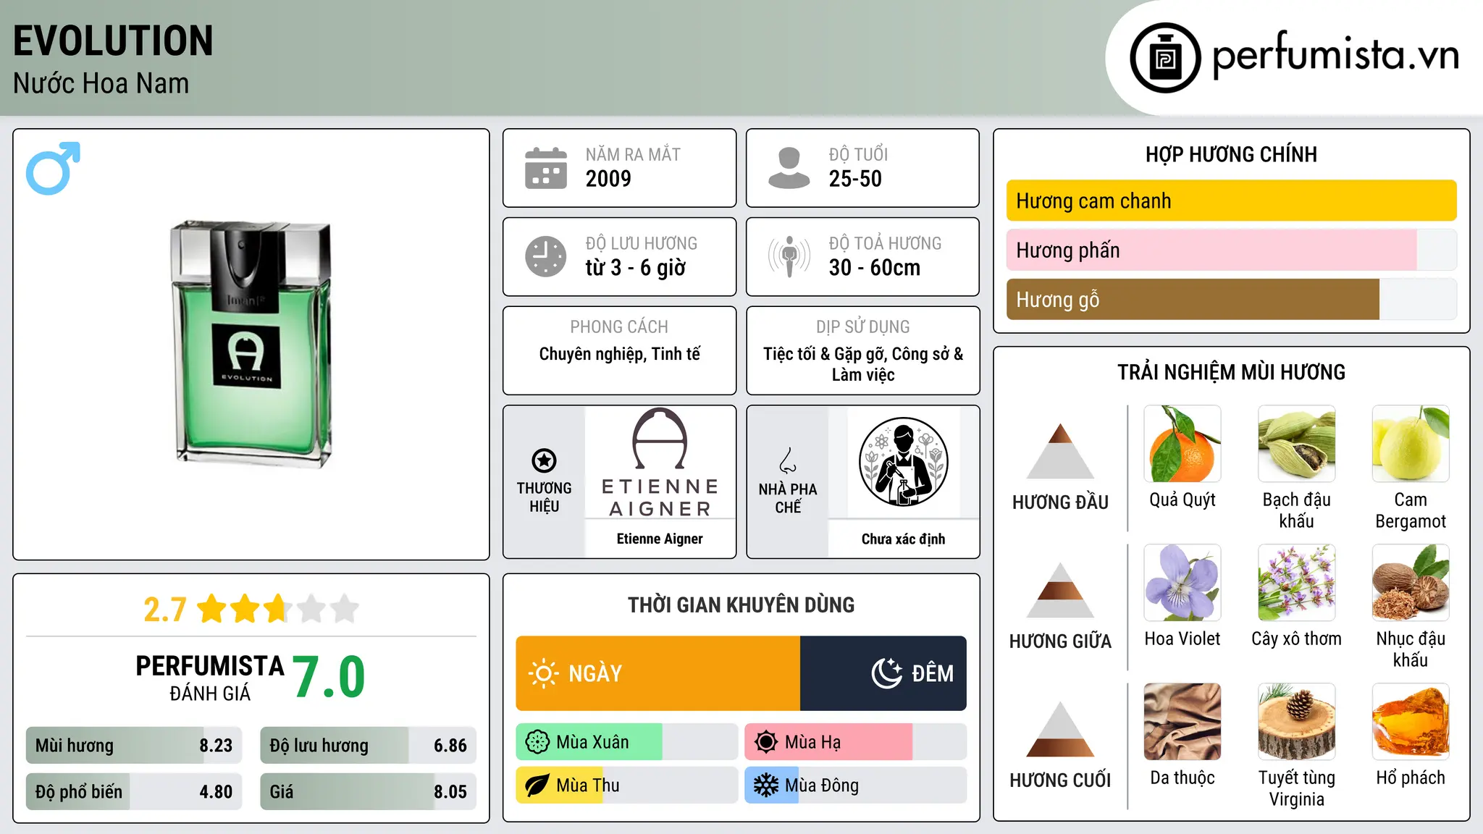Screen dimensions: 1483x834
Task: Click the sun icon next to Ngày
Action: coord(543,673)
